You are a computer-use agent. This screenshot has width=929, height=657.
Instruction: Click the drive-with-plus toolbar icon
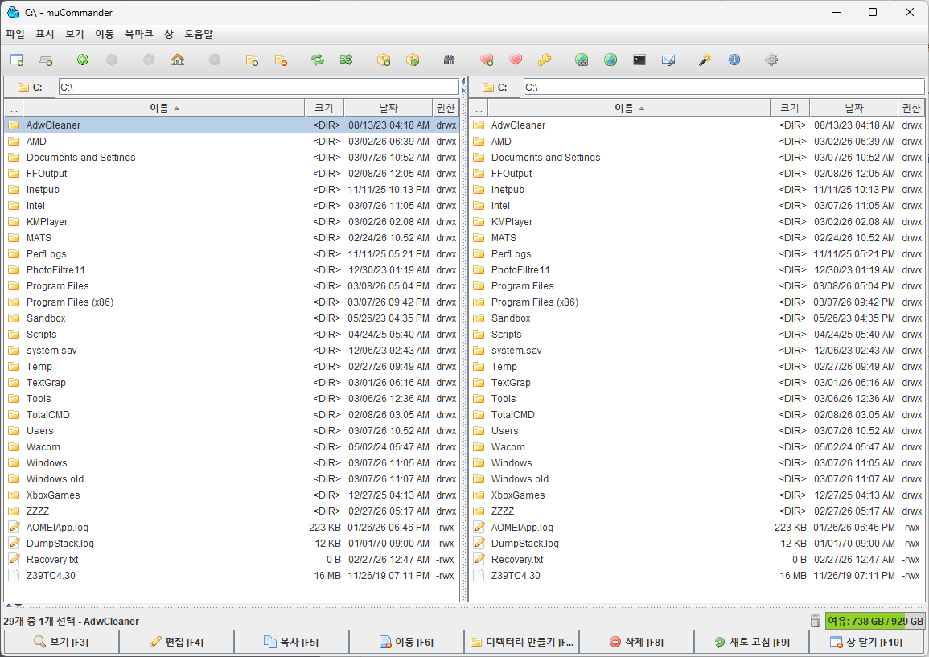coord(46,60)
